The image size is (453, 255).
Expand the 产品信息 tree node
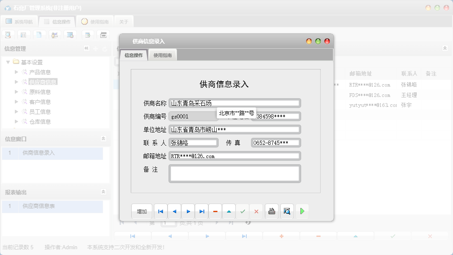[x=17, y=72]
